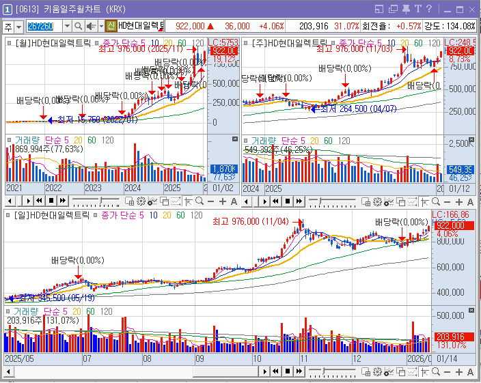This screenshot has height=383, width=481.
Task: Open chart settings gear on monthly toolbar
Action: (141, 201)
